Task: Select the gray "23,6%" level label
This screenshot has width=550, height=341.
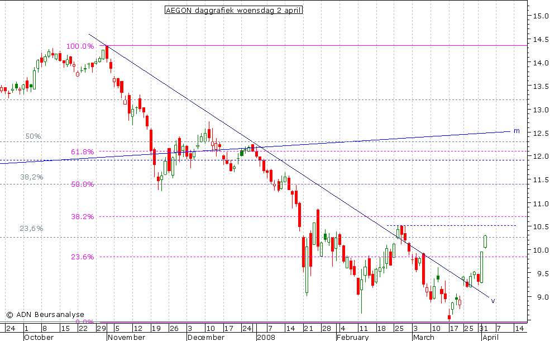Action: [32, 228]
